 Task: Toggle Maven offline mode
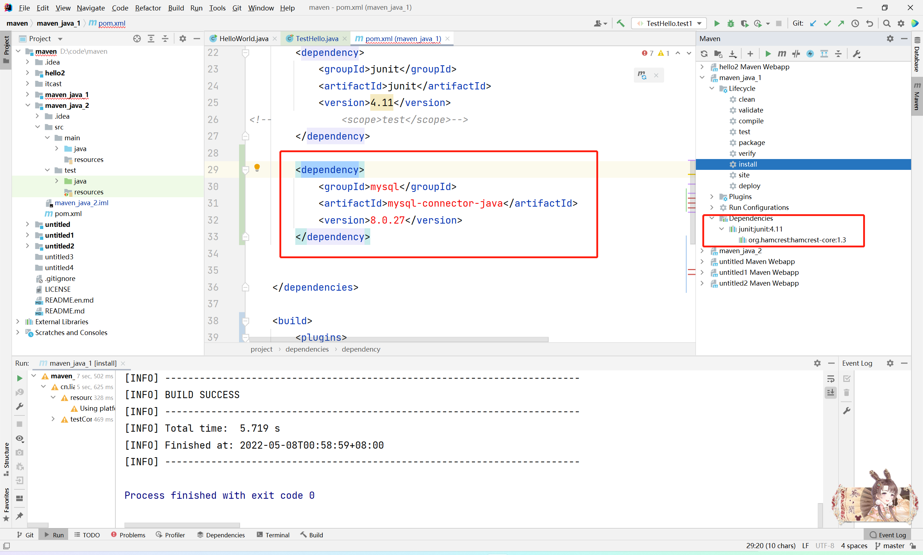tap(810, 53)
